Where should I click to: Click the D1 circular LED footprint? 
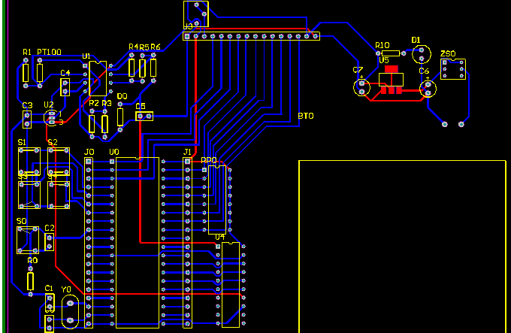pyautogui.click(x=422, y=54)
